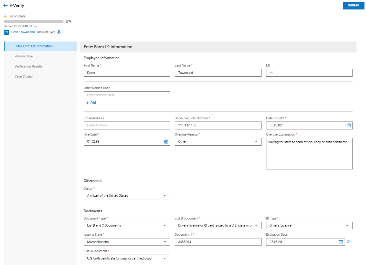The image size is (366, 265).
Task: Click the Submit button
Action: pyautogui.click(x=353, y=5)
